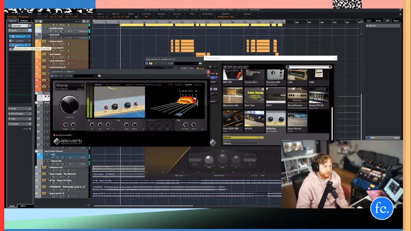Select the Stereo Out channel
Screen dimensions: 411x231
(x=57, y=161)
